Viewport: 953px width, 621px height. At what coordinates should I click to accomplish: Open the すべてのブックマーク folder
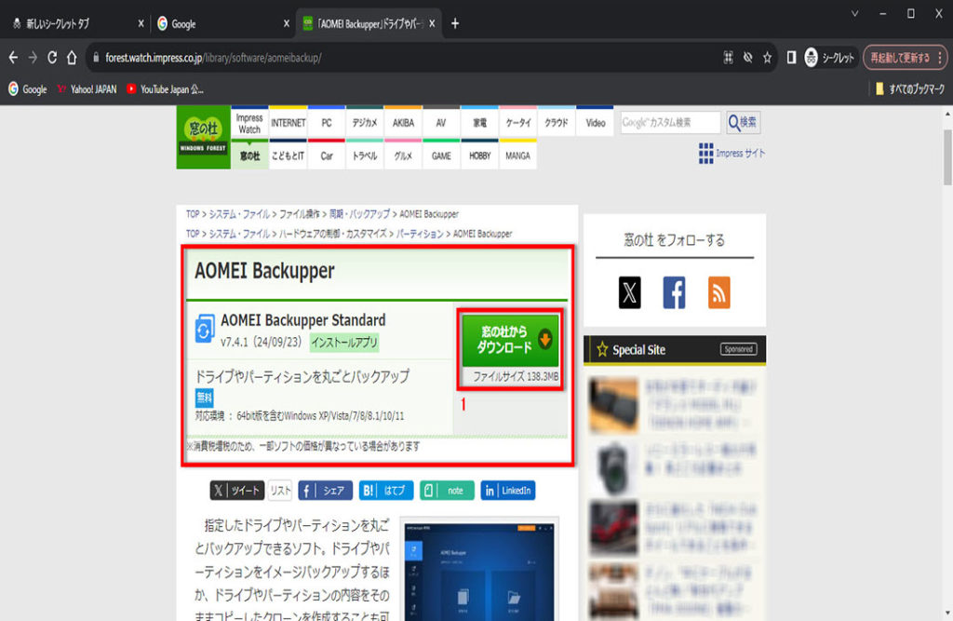pos(910,89)
